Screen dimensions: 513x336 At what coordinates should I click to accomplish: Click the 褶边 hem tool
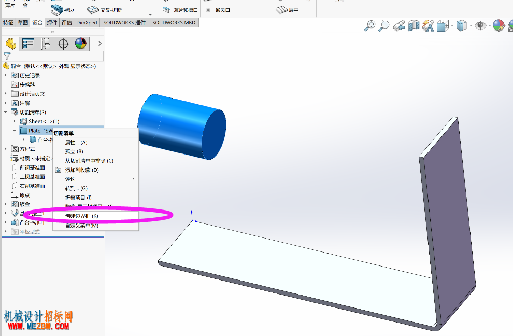63,10
